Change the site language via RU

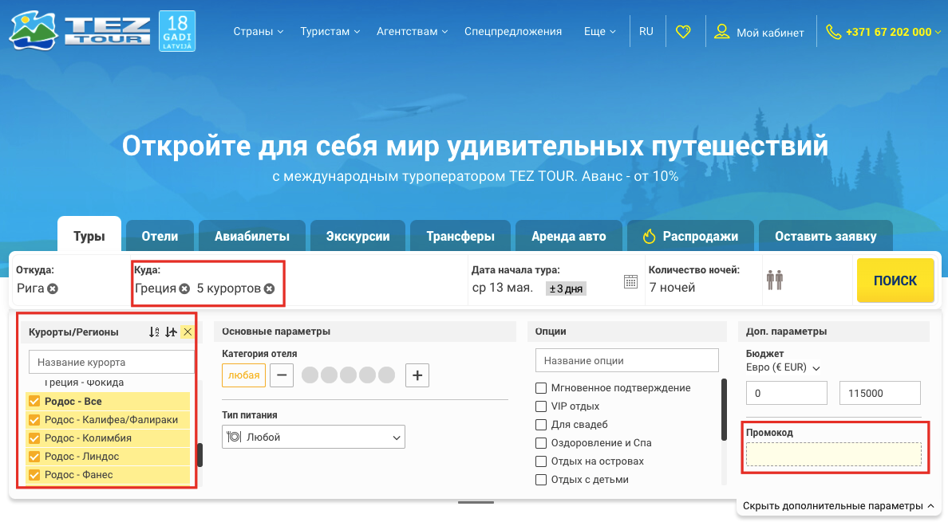[646, 31]
